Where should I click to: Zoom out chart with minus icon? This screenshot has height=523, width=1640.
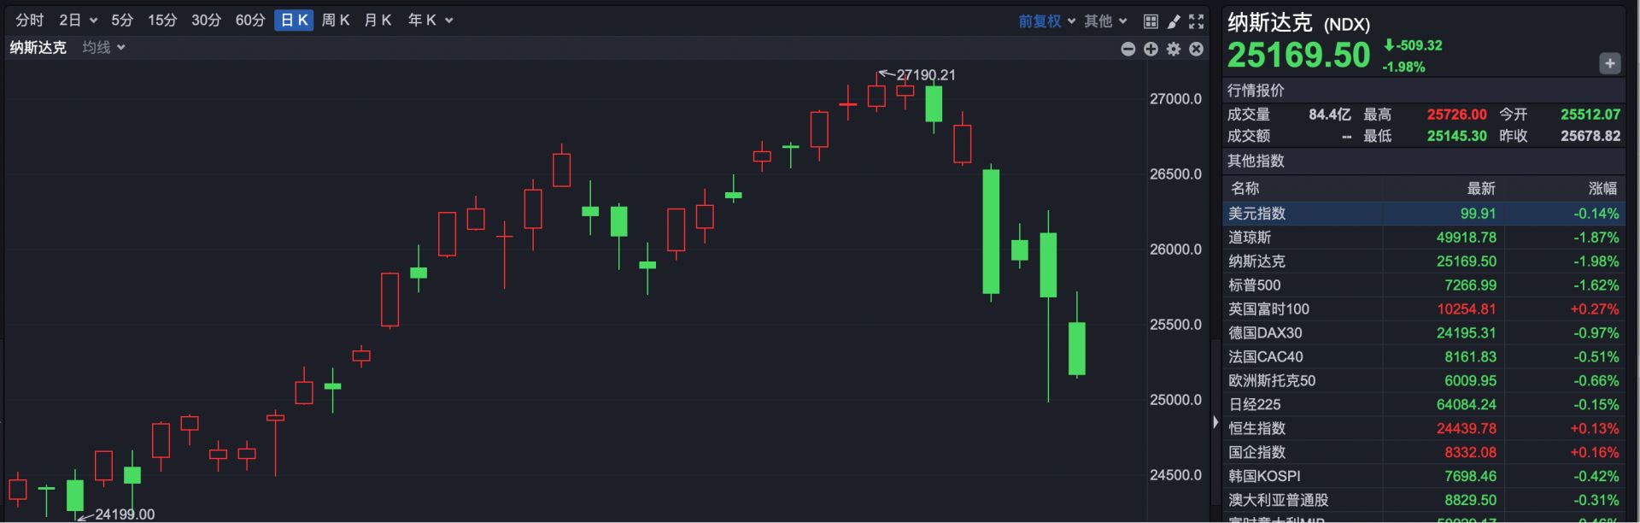(x=1128, y=49)
